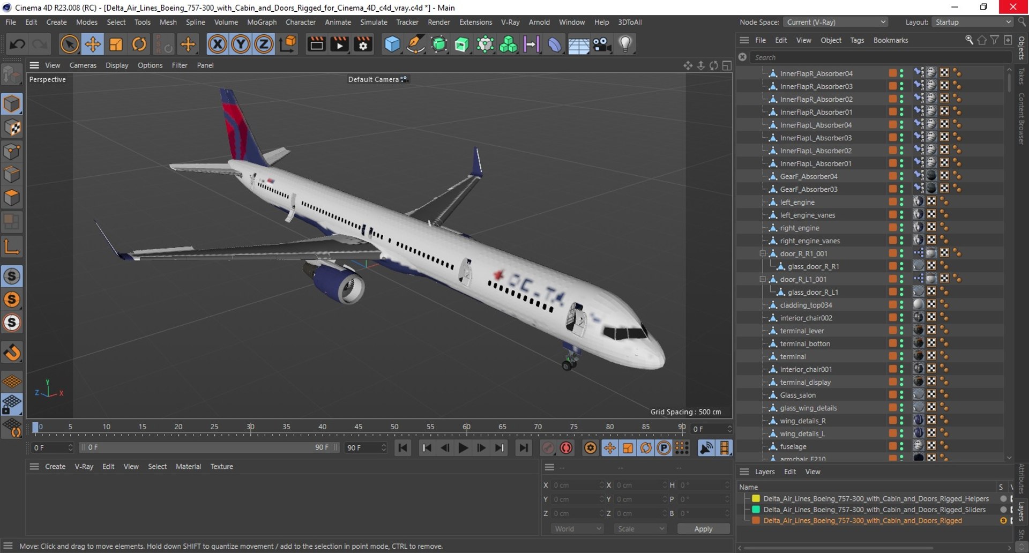Enable Axis mode L-shaped icon
This screenshot has height=553, width=1029.
pos(12,246)
